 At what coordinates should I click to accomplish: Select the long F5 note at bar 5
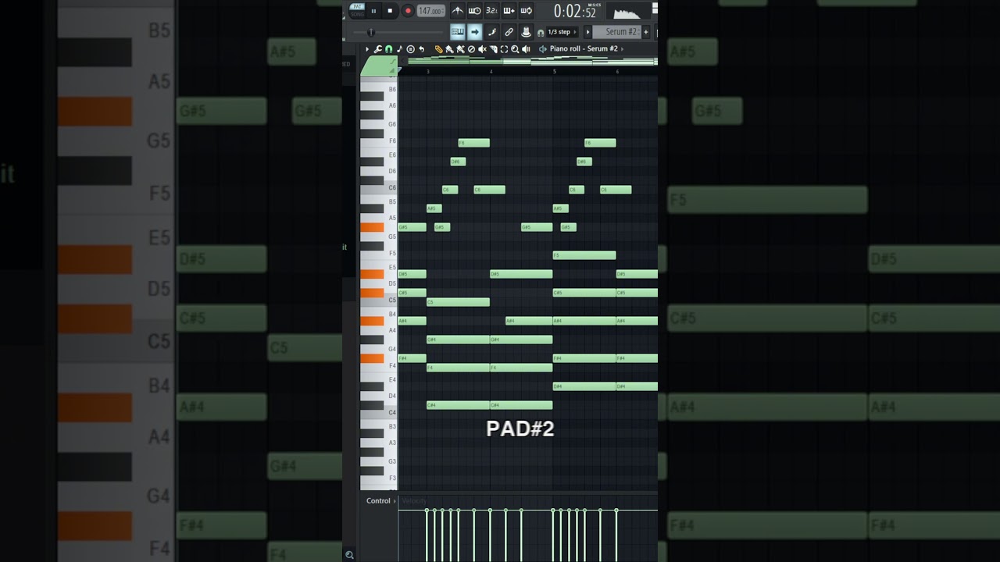[x=584, y=255]
